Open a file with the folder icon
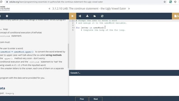 (95, 16)
